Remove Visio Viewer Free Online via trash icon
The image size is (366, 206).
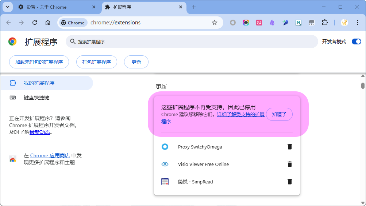click(x=290, y=164)
